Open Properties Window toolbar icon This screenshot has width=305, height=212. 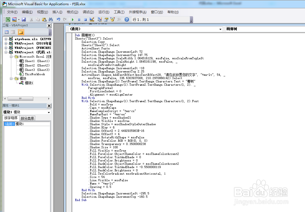[106, 19]
